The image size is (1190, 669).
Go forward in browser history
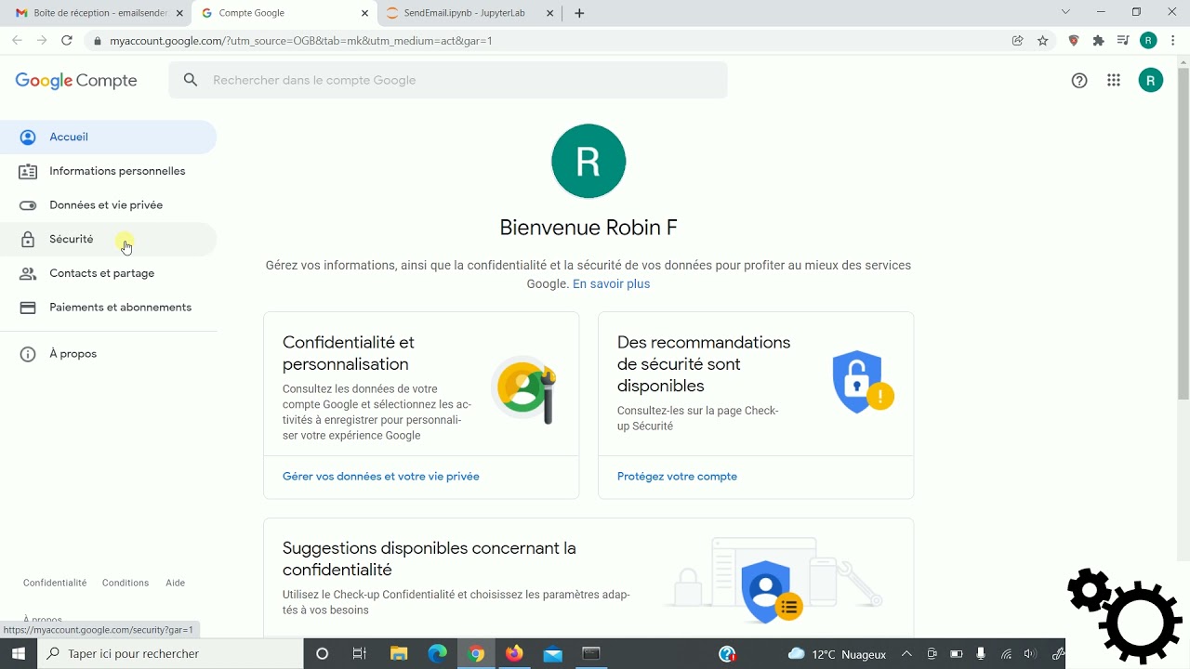[x=42, y=41]
